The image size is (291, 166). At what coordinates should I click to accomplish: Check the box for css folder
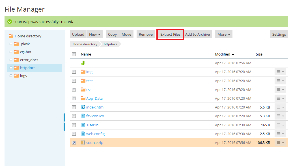click(74, 90)
